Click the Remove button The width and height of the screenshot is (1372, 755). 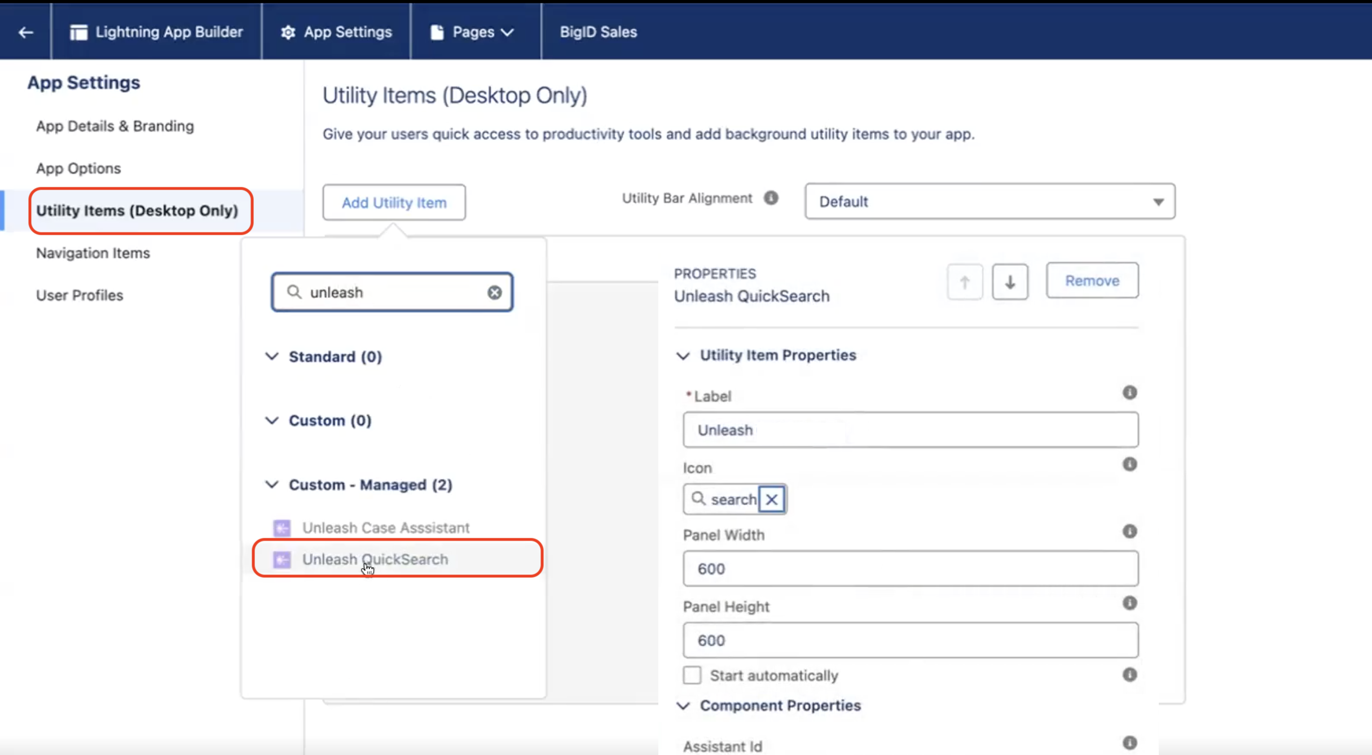[1092, 280]
